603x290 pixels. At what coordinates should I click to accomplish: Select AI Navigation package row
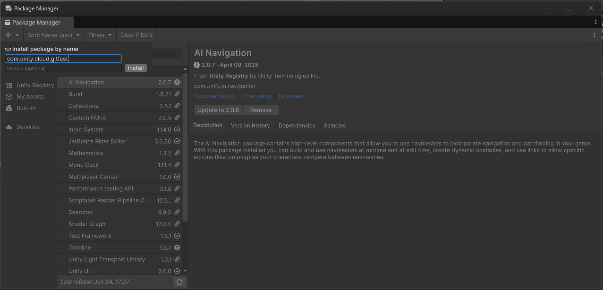(x=119, y=82)
